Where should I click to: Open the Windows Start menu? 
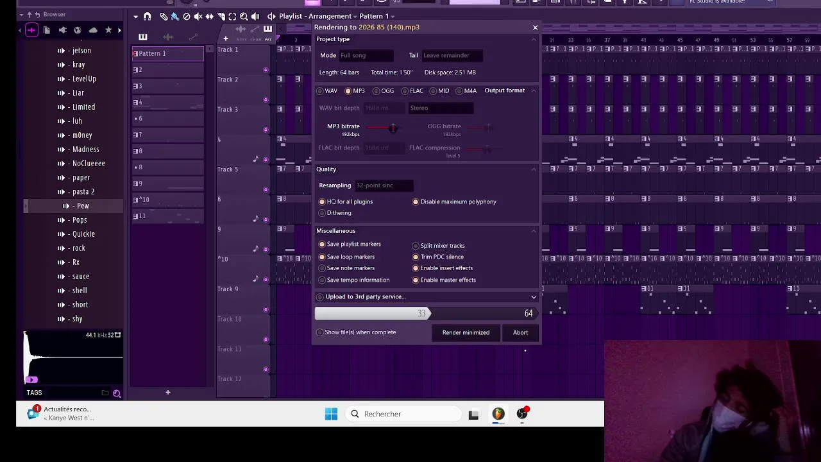click(x=331, y=414)
